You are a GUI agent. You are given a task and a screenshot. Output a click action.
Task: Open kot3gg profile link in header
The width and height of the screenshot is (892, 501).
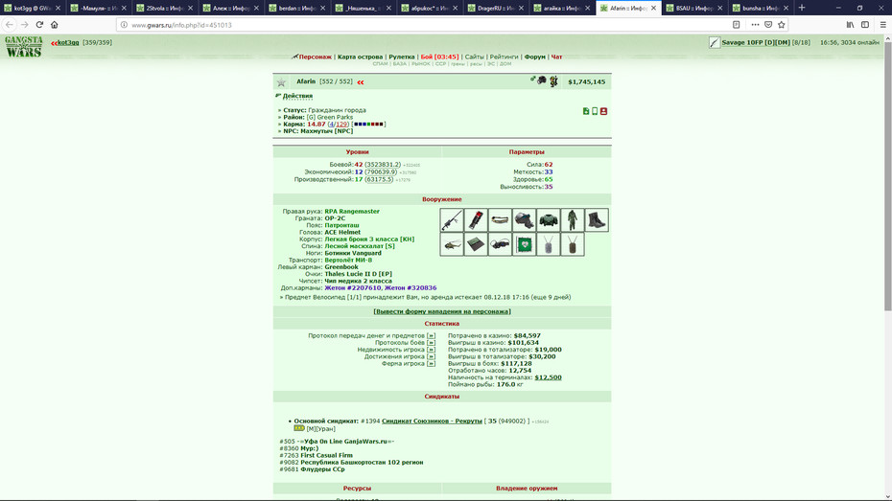click(68, 42)
